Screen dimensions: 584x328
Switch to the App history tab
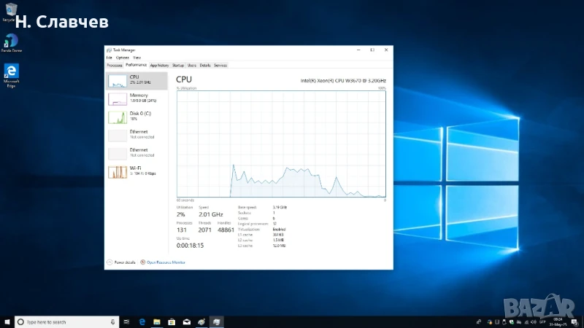[159, 65]
